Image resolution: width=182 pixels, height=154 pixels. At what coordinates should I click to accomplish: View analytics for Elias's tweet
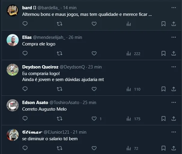pyautogui.click(x=129, y=54)
